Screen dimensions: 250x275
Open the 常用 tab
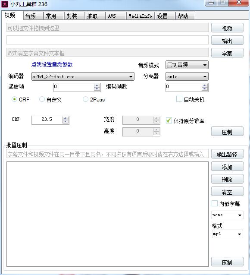[54, 16]
